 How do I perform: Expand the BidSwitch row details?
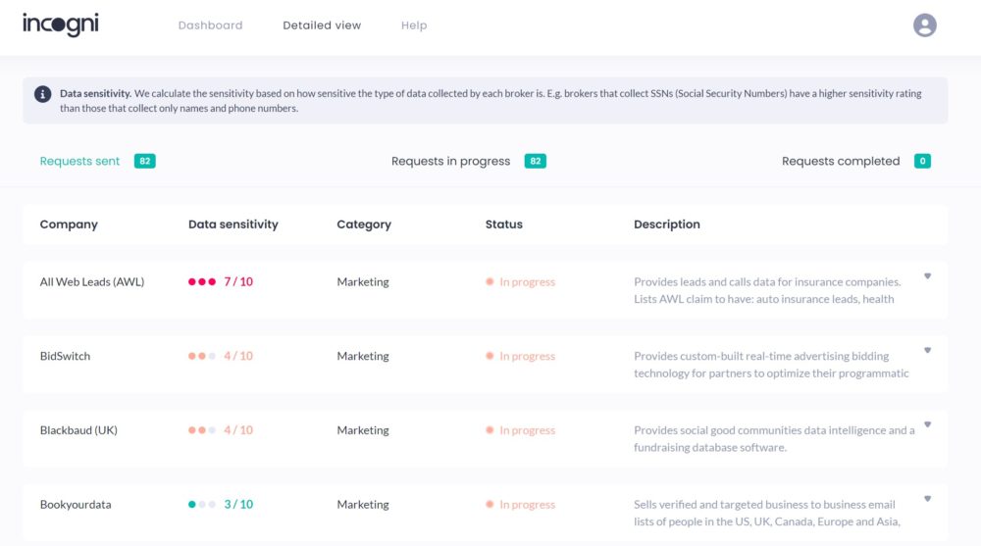(x=927, y=350)
